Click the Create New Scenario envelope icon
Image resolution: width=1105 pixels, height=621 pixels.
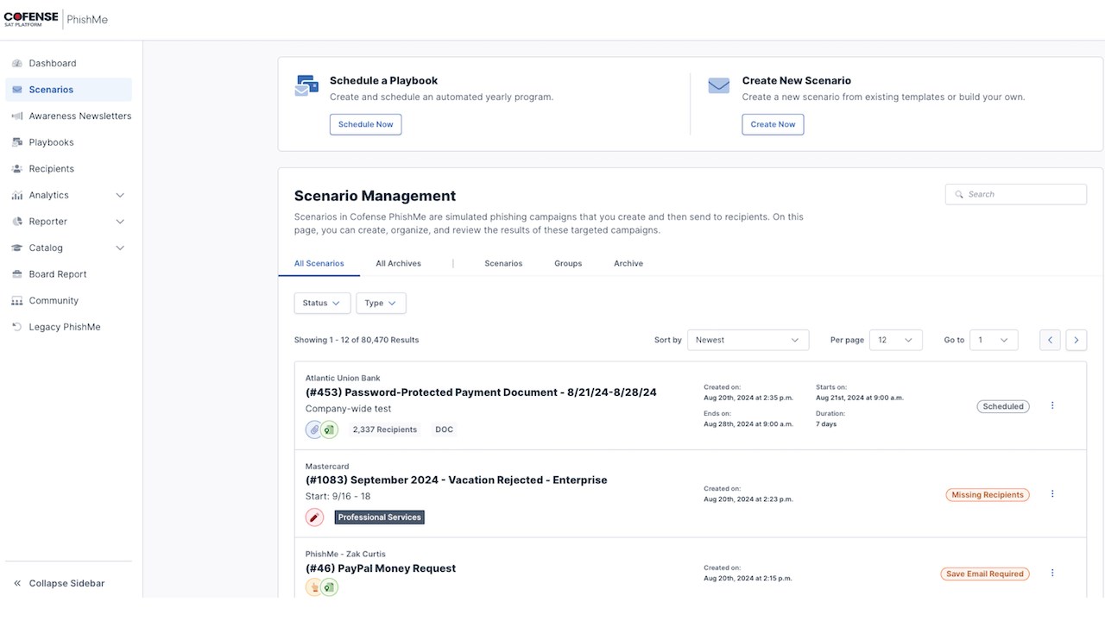(x=719, y=85)
